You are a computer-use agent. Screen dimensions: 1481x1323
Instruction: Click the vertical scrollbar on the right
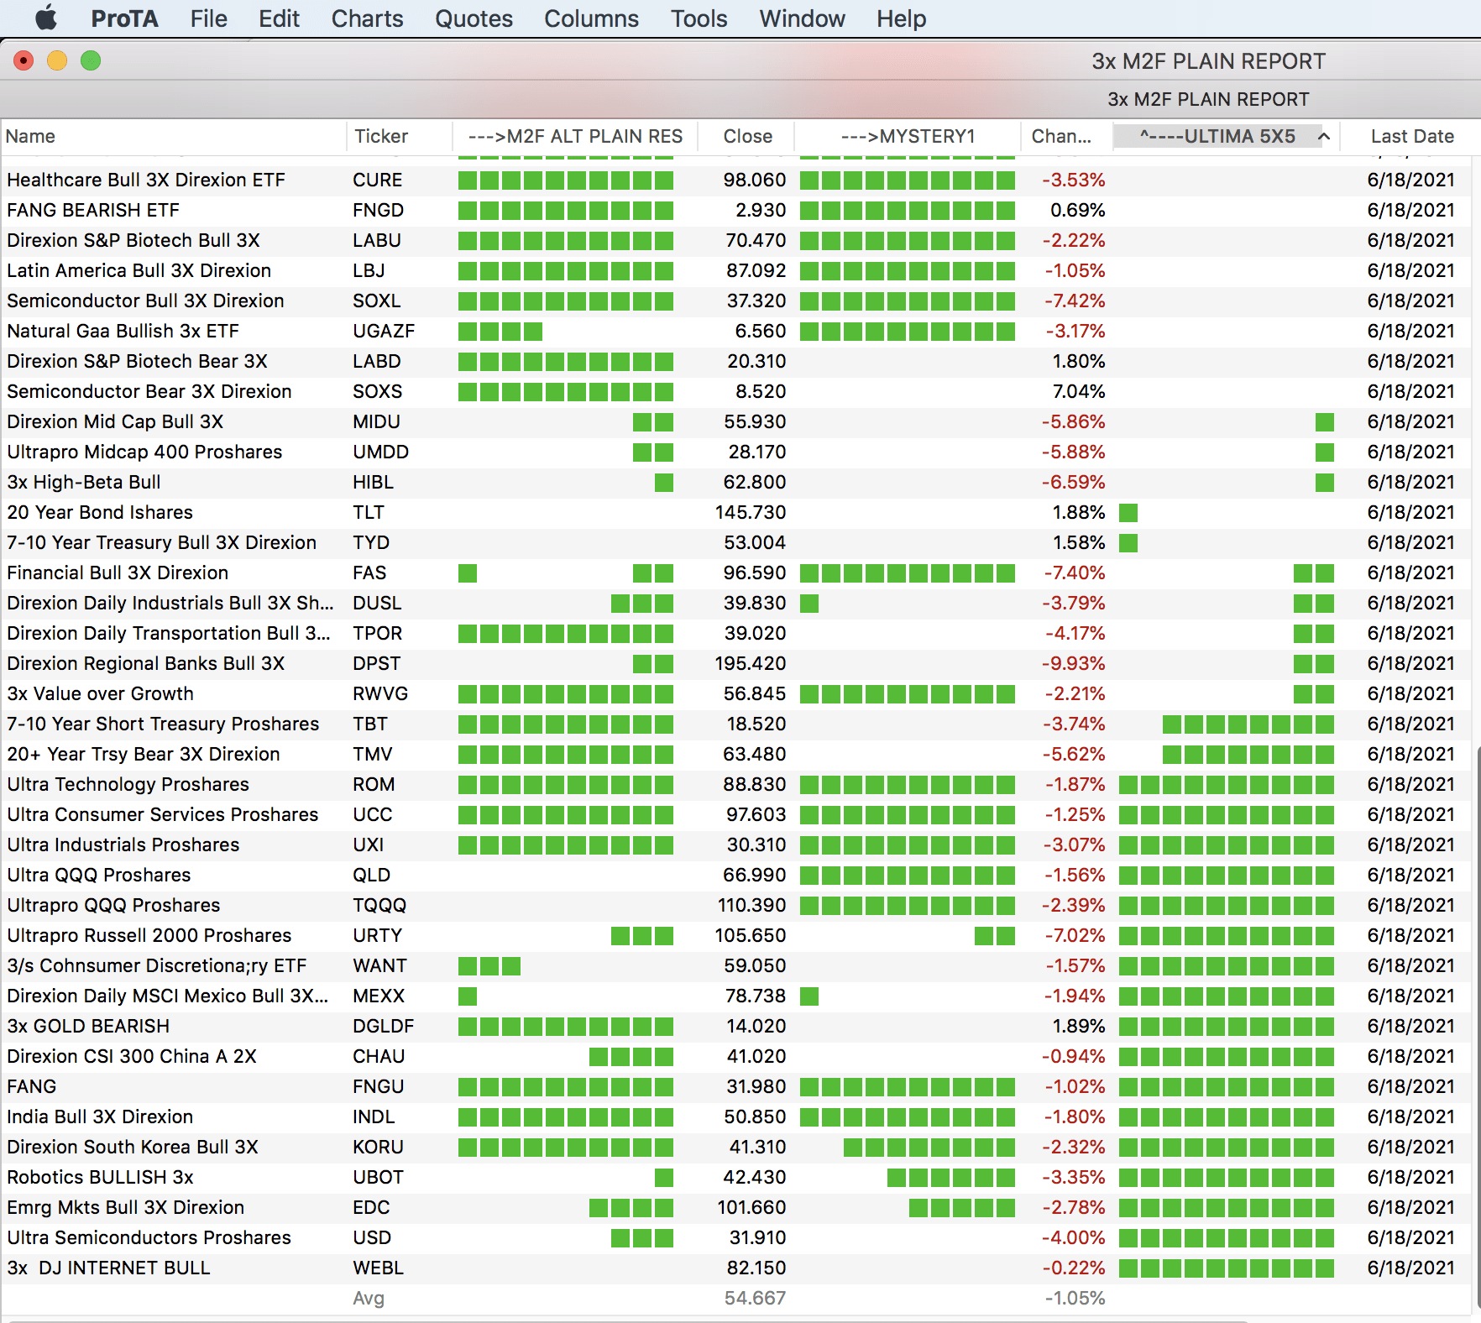tap(1476, 1007)
